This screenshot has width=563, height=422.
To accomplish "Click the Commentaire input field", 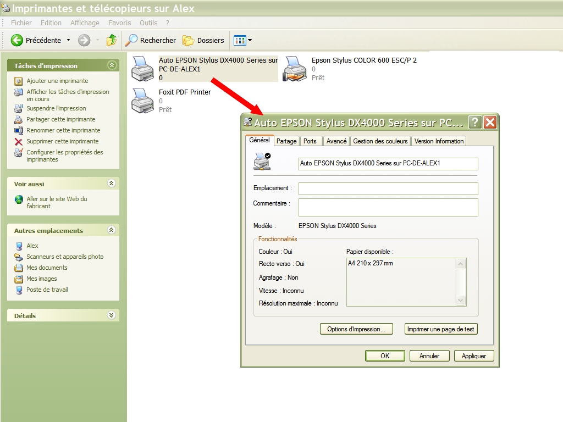I will 388,207.
